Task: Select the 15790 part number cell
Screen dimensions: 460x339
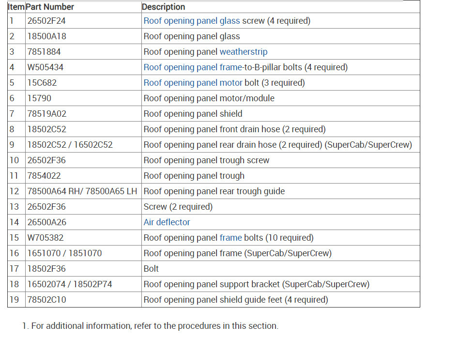Action: coord(39,98)
